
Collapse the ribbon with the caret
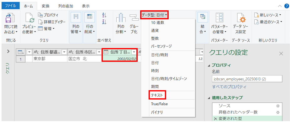coord(280,6)
